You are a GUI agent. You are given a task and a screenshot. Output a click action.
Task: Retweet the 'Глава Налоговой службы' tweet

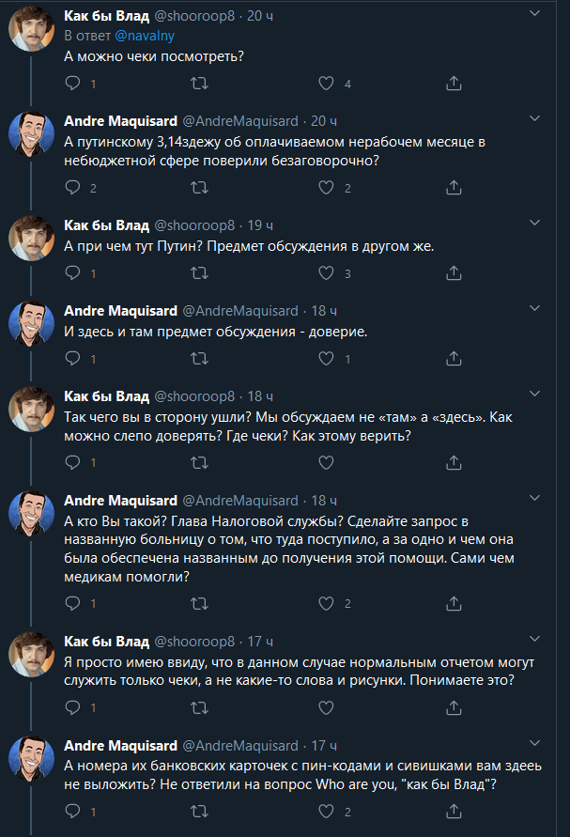coord(199,603)
